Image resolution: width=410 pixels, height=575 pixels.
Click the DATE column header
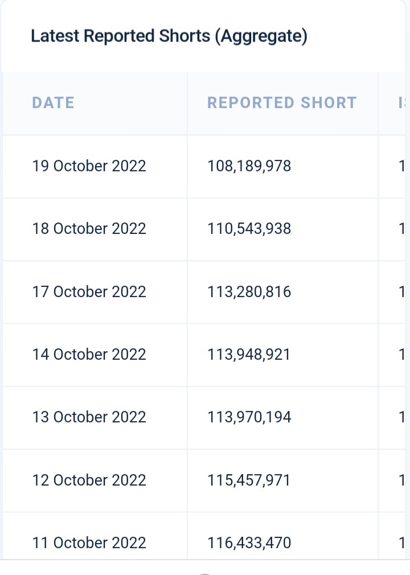(x=53, y=102)
